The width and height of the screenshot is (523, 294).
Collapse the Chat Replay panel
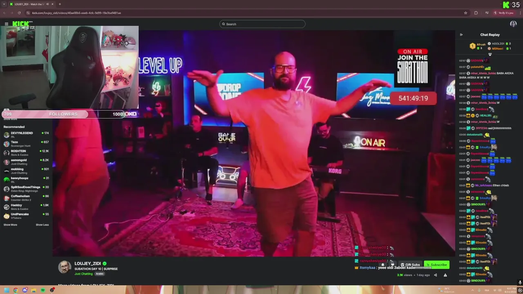click(x=461, y=35)
